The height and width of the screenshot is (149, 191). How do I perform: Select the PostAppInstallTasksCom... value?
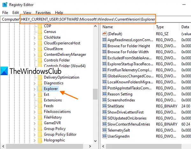[x=130, y=88]
